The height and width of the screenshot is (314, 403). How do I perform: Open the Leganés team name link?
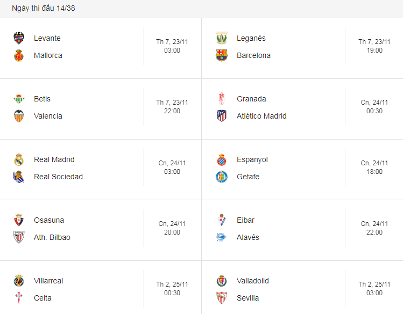[251, 38]
